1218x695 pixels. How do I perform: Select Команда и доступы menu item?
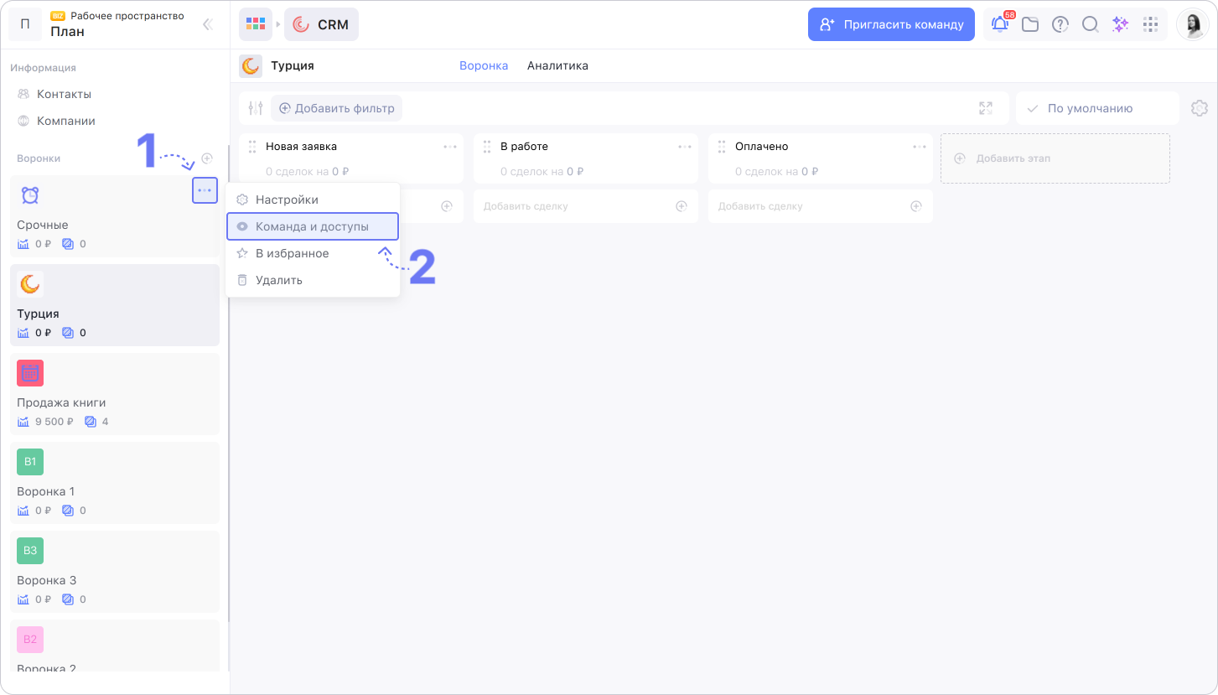point(312,226)
